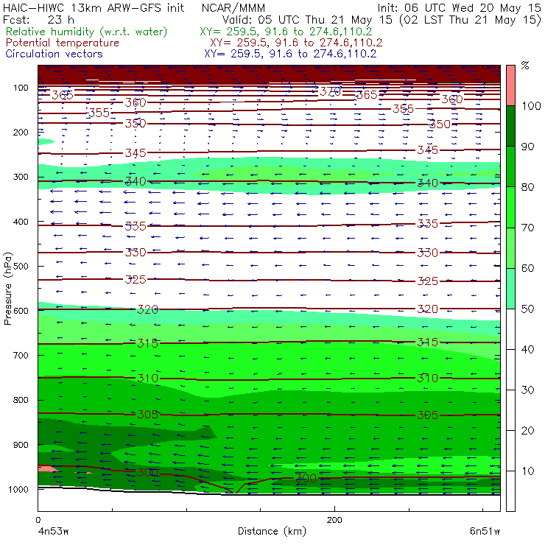Viewport: 545px width, 545px height.
Task: Click the '0' distance axis tick label
Action: (x=38, y=520)
